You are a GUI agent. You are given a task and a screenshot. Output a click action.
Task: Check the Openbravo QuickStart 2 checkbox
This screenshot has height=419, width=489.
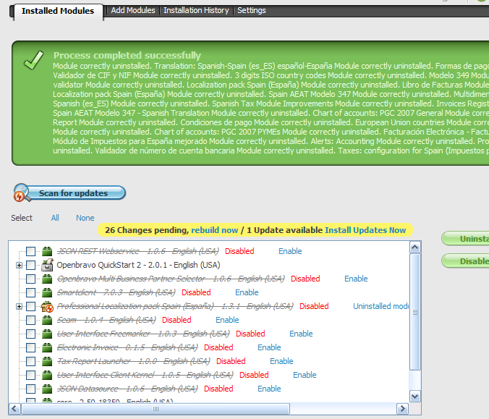pos(30,265)
